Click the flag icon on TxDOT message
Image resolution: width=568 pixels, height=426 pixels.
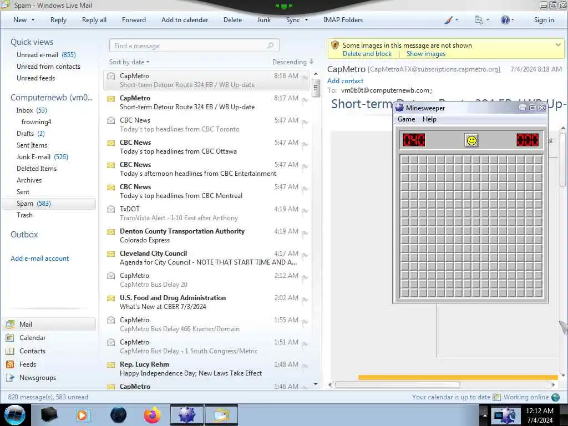305,211
